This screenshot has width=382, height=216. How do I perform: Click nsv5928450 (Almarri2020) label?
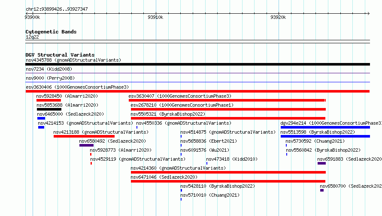click(x=67, y=96)
